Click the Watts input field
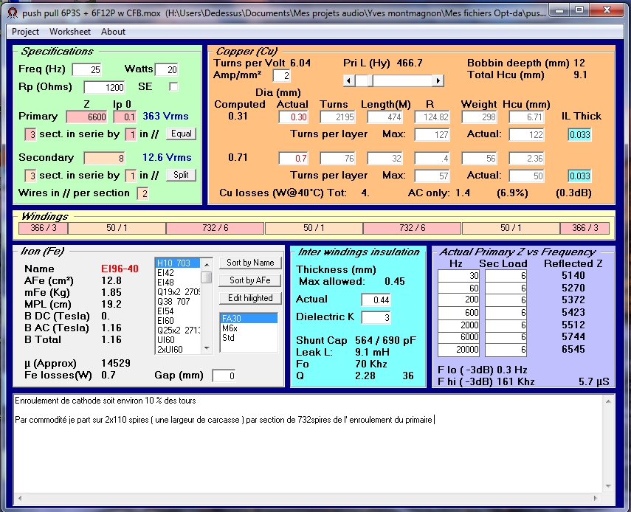This screenshot has height=512, width=631. point(167,69)
